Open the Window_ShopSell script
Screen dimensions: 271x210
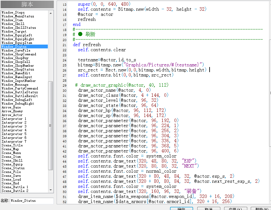(16, 62)
